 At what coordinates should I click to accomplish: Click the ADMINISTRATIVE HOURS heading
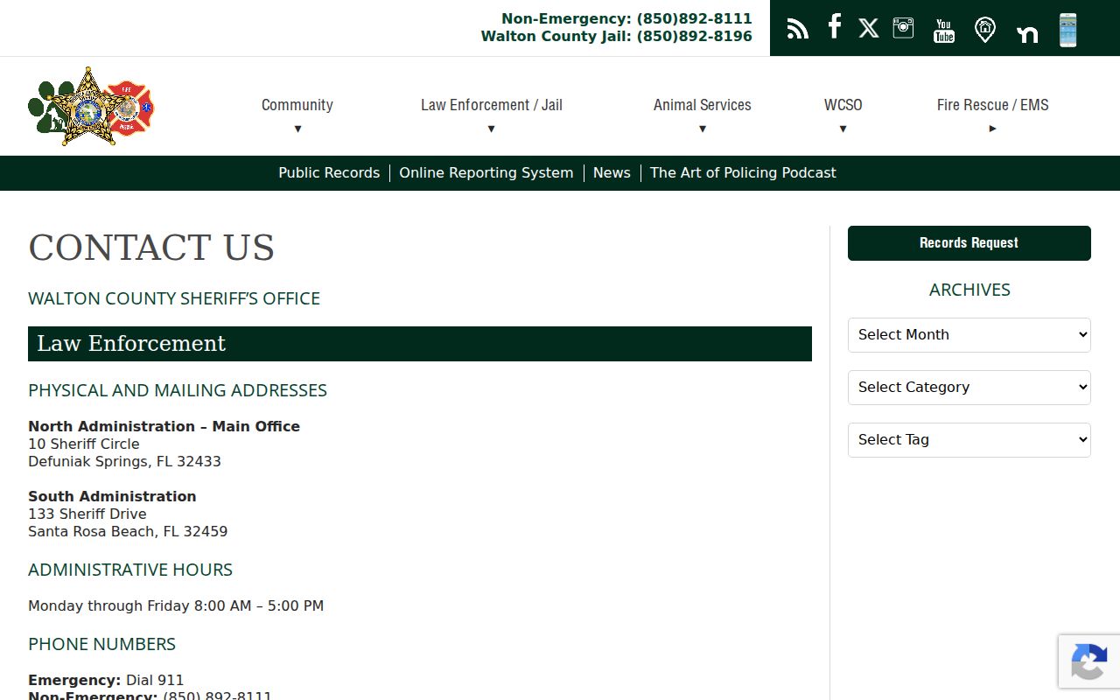click(x=130, y=570)
